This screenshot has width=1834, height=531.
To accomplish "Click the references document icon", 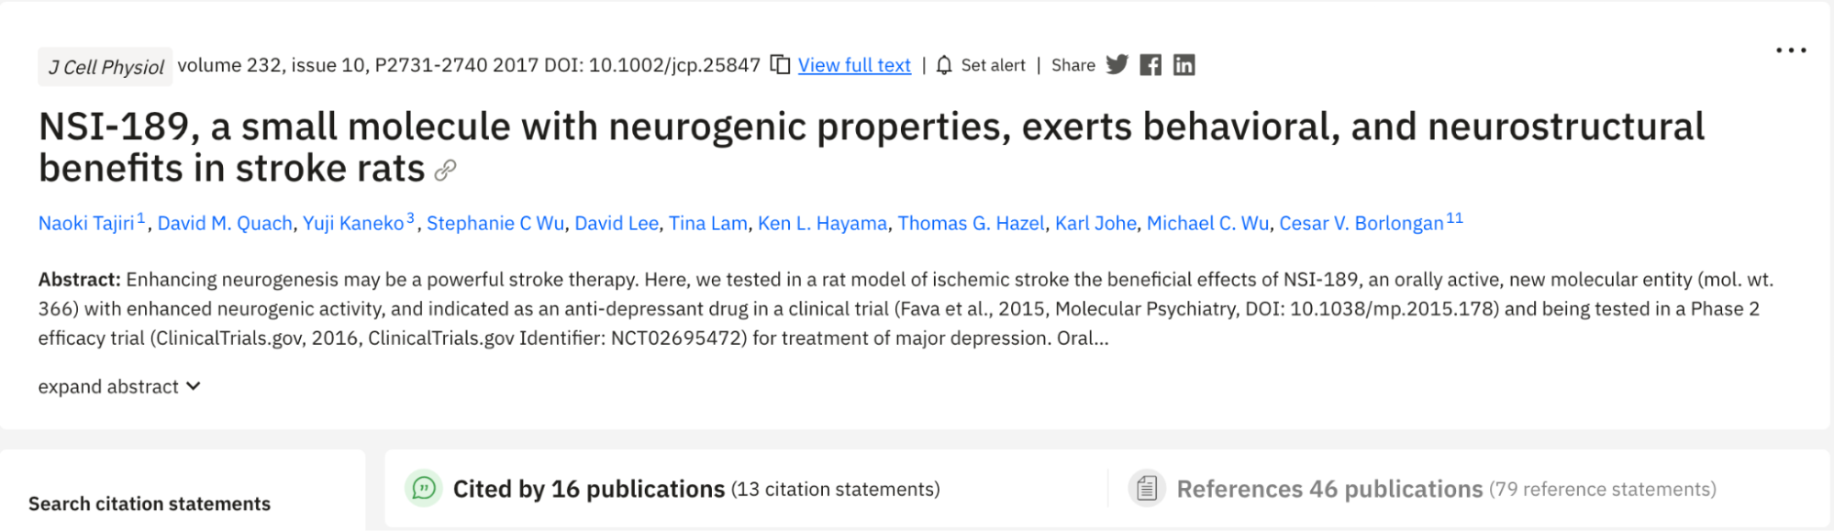I will tap(1147, 489).
